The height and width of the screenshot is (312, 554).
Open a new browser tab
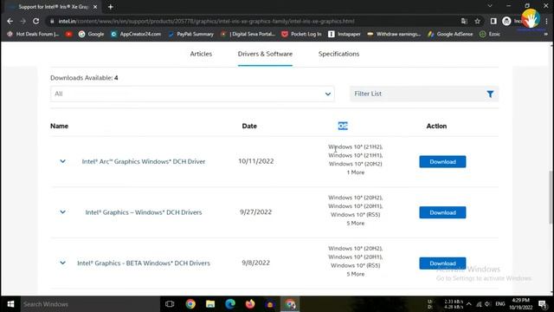pyautogui.click(x=111, y=7)
